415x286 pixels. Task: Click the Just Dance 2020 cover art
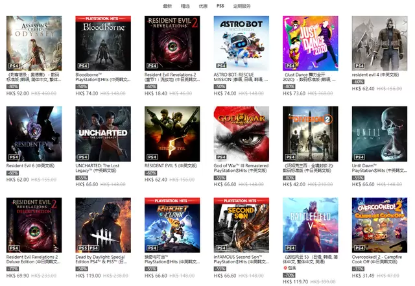tap(311, 43)
